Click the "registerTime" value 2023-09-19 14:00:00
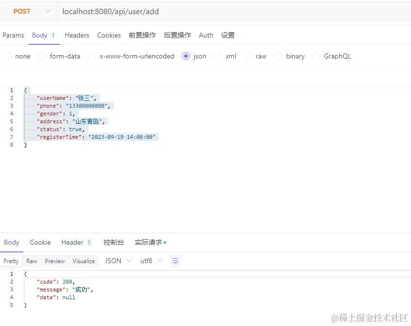Screen dimensions: 411x326 [x=122, y=137]
